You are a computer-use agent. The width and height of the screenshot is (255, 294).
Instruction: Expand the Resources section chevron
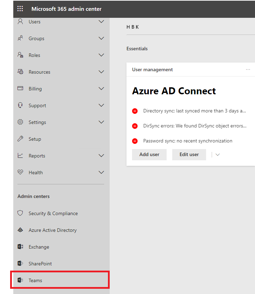[x=101, y=72]
